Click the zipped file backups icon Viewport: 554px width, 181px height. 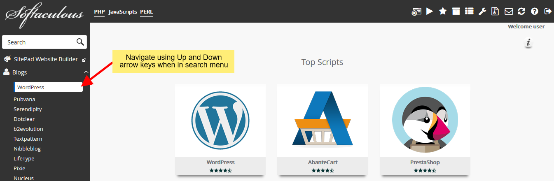pyautogui.click(x=496, y=12)
